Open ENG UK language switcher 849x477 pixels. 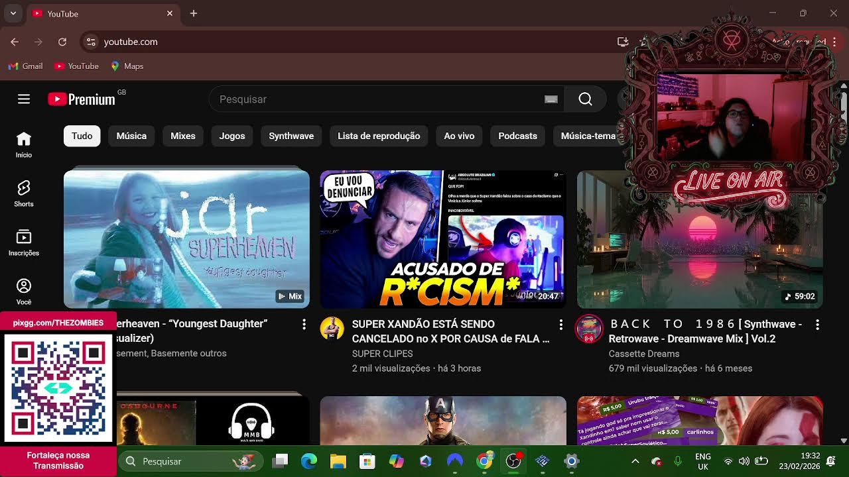703,461
